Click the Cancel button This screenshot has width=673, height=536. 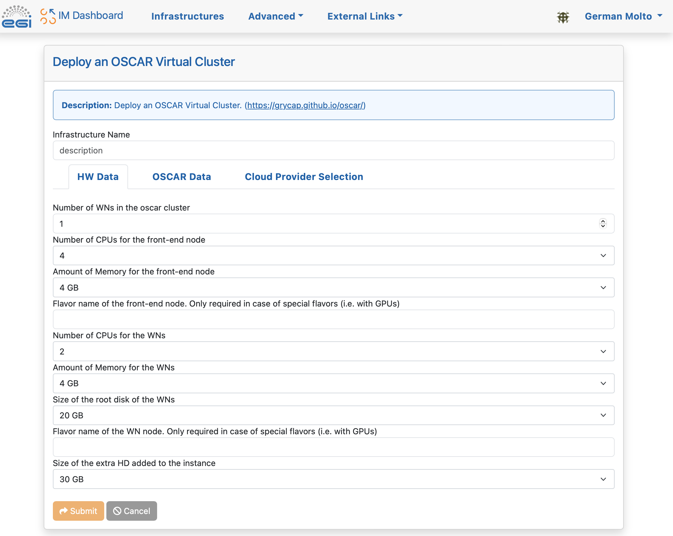pos(131,511)
